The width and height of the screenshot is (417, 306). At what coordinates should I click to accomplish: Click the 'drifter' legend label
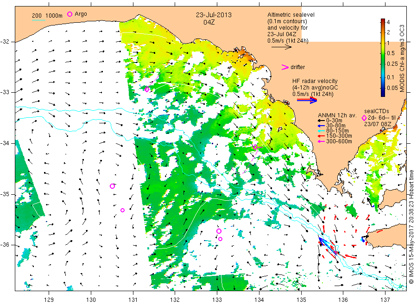pyautogui.click(x=297, y=67)
